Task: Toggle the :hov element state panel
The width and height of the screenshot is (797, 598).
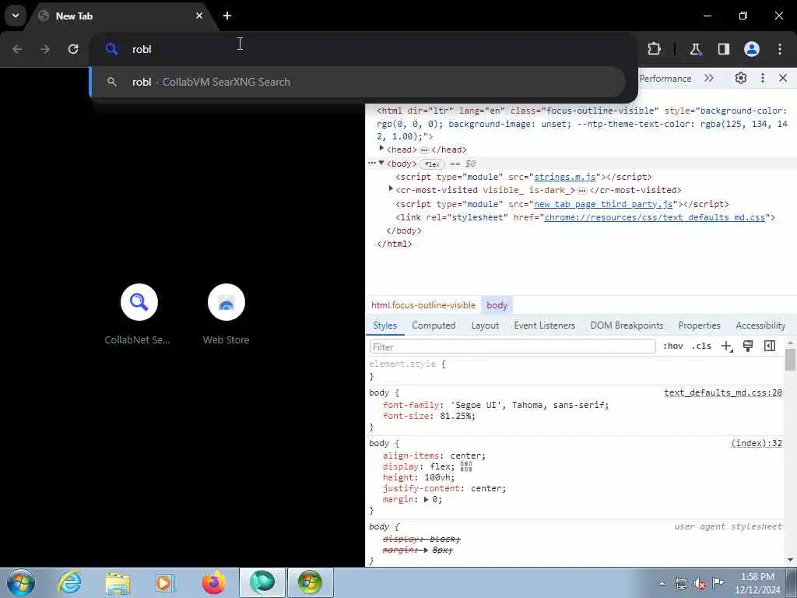Action: tap(672, 346)
